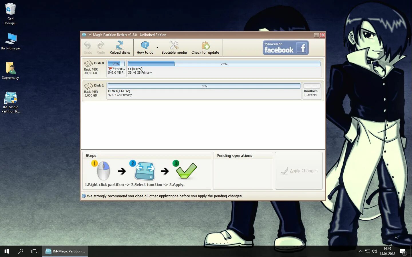The image size is (412, 257).
Task: Open the taskbar search icon
Action: tap(21, 251)
